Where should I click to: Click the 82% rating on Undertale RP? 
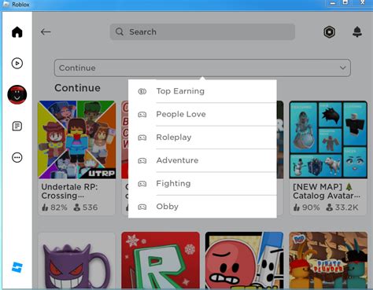point(54,207)
